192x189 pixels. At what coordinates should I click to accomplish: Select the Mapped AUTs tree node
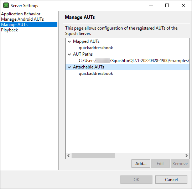86,41
